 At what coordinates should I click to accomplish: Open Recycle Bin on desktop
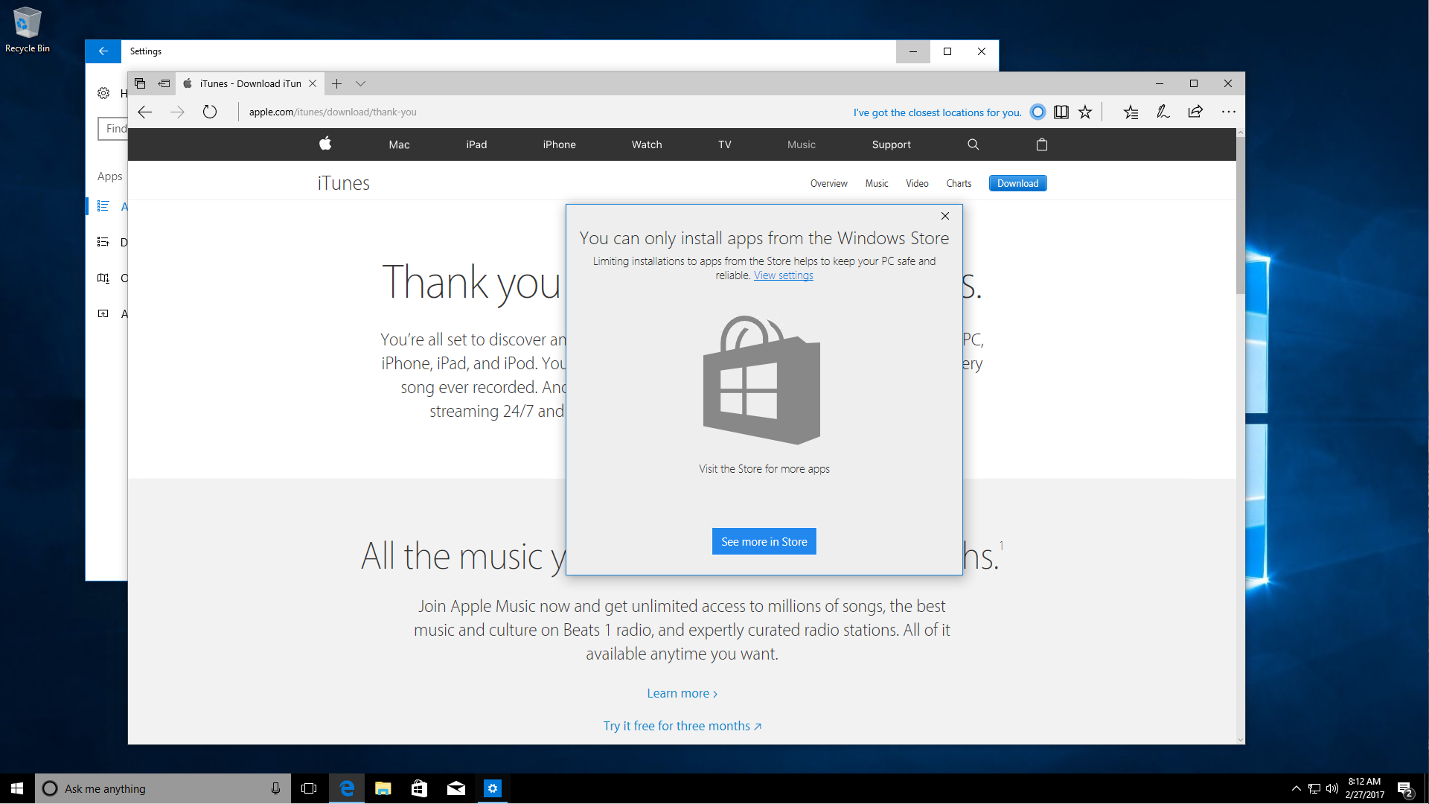coord(28,30)
